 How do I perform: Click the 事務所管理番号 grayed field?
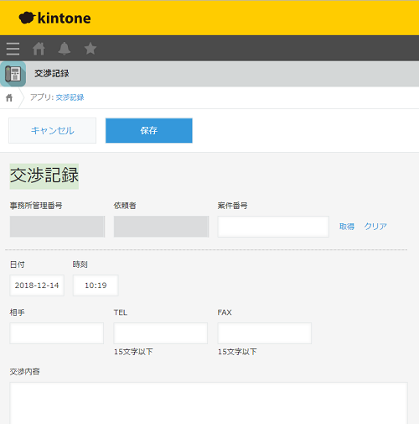pyautogui.click(x=57, y=227)
